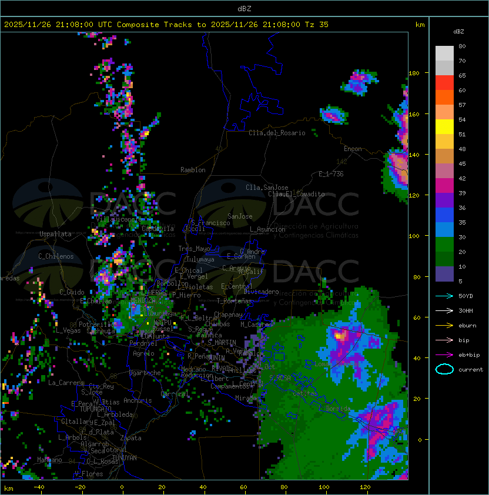Click the 'TUPUNGATO' map label
Screen dimensions: 489x495
point(95,409)
